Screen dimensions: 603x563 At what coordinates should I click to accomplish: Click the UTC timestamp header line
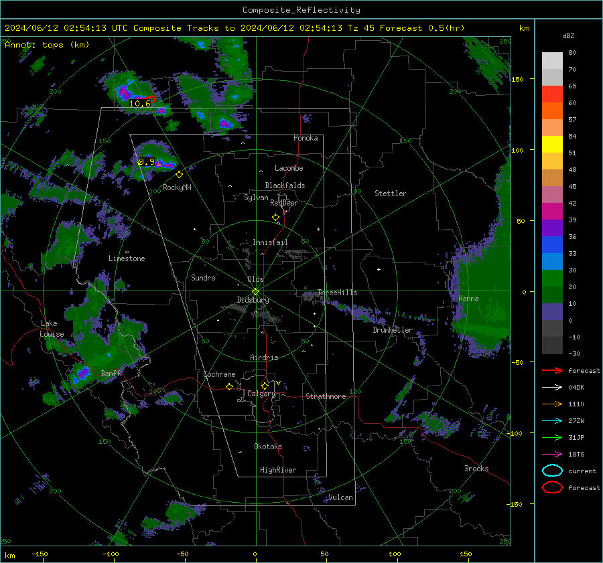[x=234, y=28]
